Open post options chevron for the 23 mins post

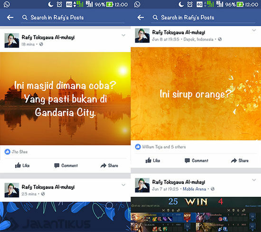pyautogui.click(x=123, y=185)
